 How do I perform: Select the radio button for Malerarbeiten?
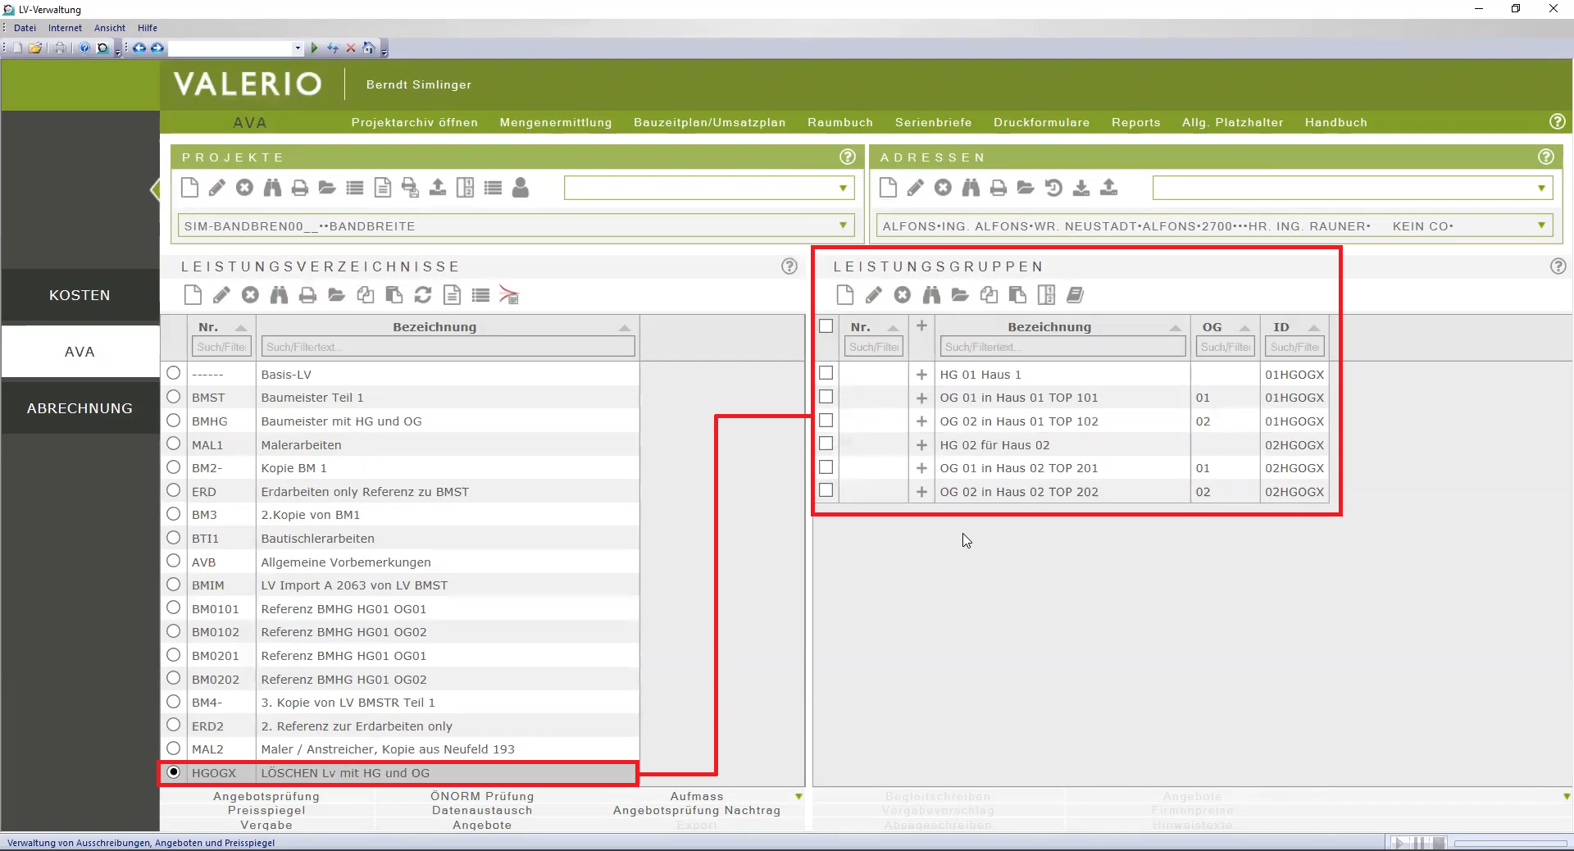(174, 444)
